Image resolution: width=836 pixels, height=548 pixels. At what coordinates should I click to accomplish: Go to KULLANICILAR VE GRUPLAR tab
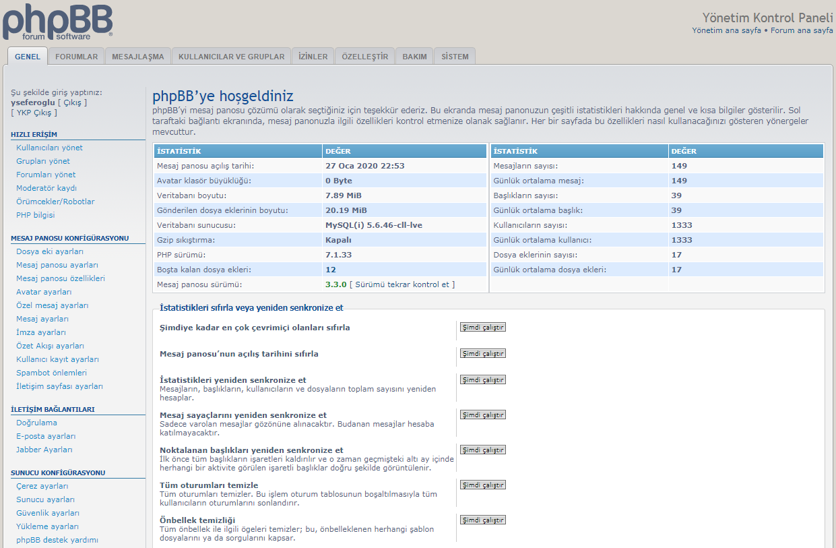232,57
